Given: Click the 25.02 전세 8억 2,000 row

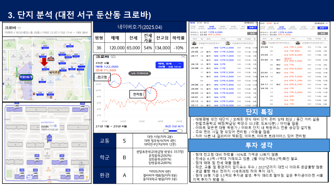Looking at the screenshot, I should pos(294,61).
